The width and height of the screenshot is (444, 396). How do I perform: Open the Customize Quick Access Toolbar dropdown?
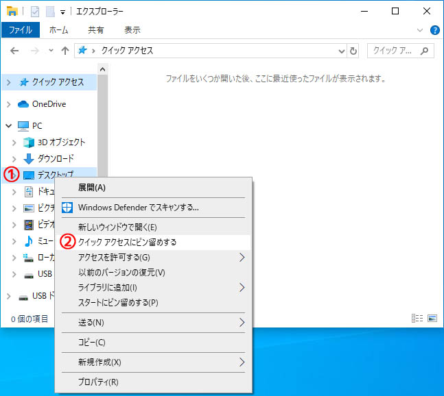(x=62, y=12)
